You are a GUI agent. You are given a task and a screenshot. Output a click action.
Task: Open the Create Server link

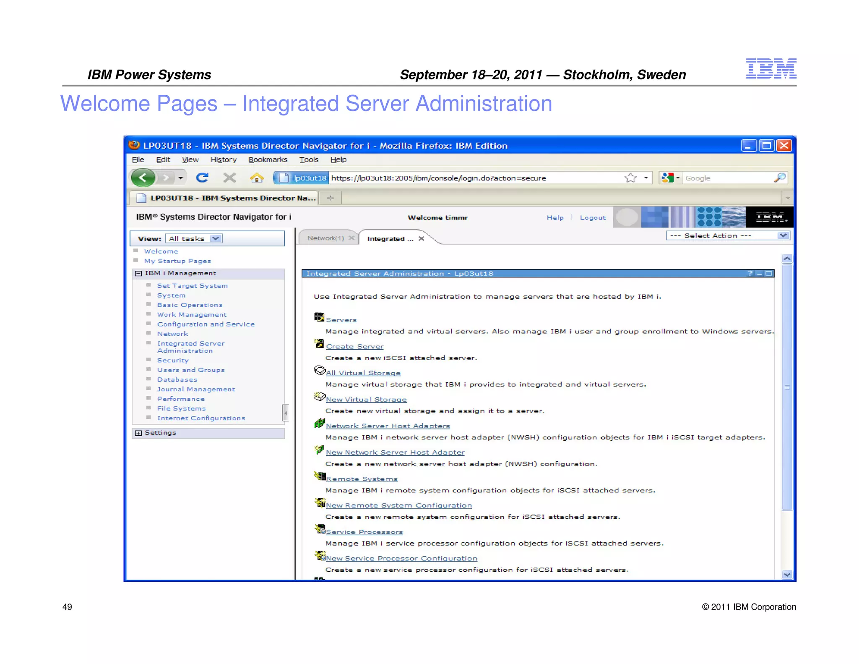[355, 346]
